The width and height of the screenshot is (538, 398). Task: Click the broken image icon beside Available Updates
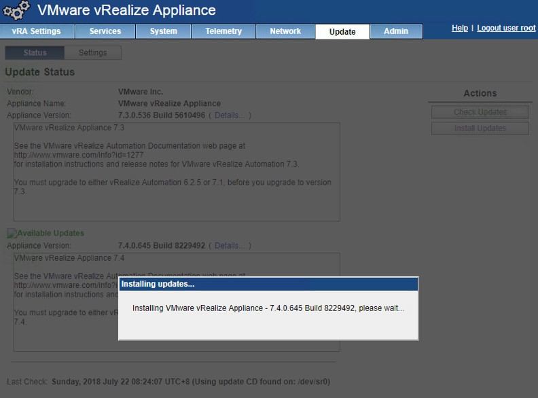(12, 234)
